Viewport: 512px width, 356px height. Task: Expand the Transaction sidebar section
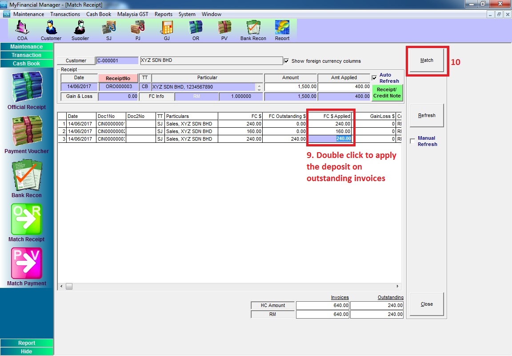pos(27,55)
